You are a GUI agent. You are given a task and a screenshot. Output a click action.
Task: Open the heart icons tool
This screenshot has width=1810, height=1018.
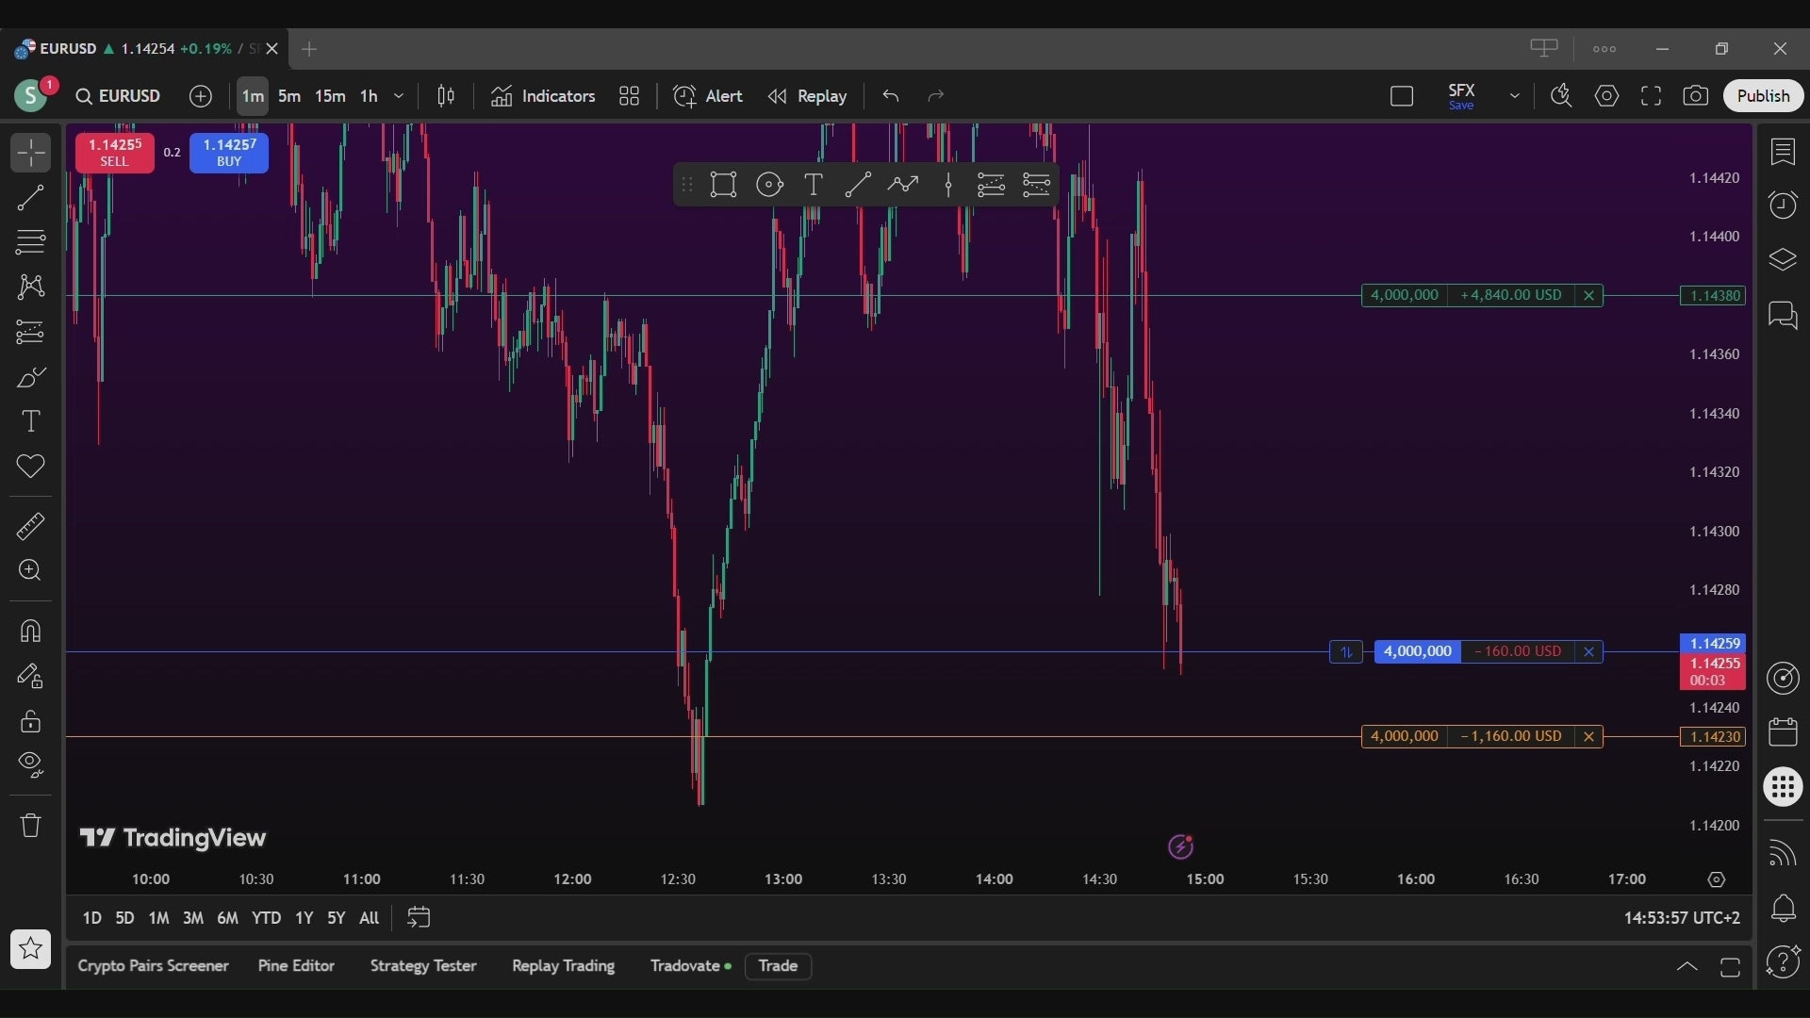pyautogui.click(x=30, y=466)
